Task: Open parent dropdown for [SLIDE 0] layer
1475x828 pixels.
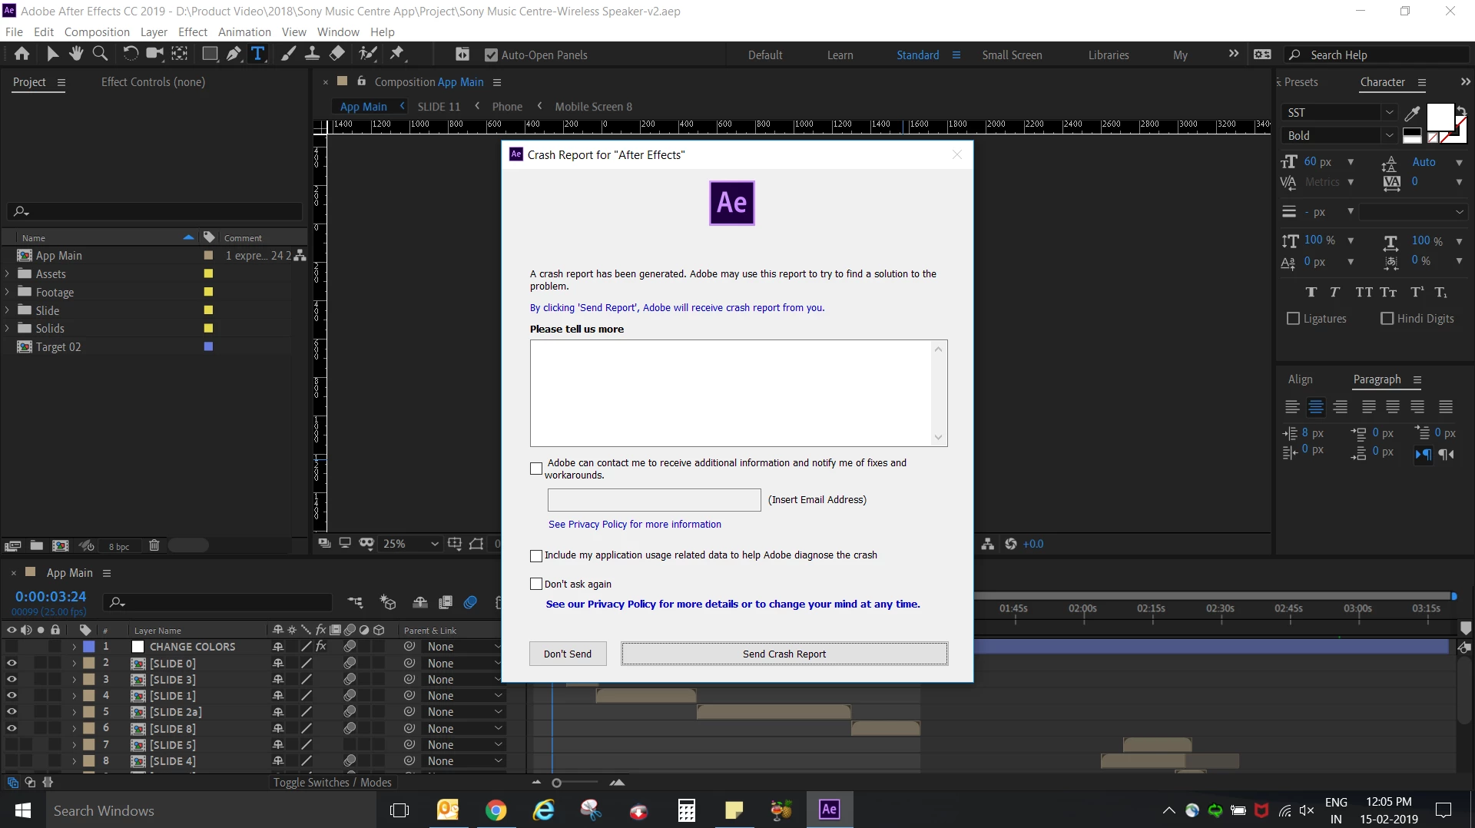Action: tap(465, 664)
